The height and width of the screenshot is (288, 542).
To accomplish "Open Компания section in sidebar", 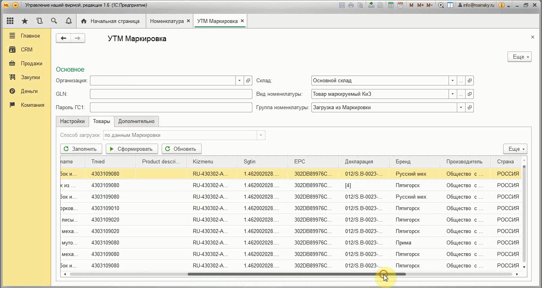I will click(x=26, y=105).
